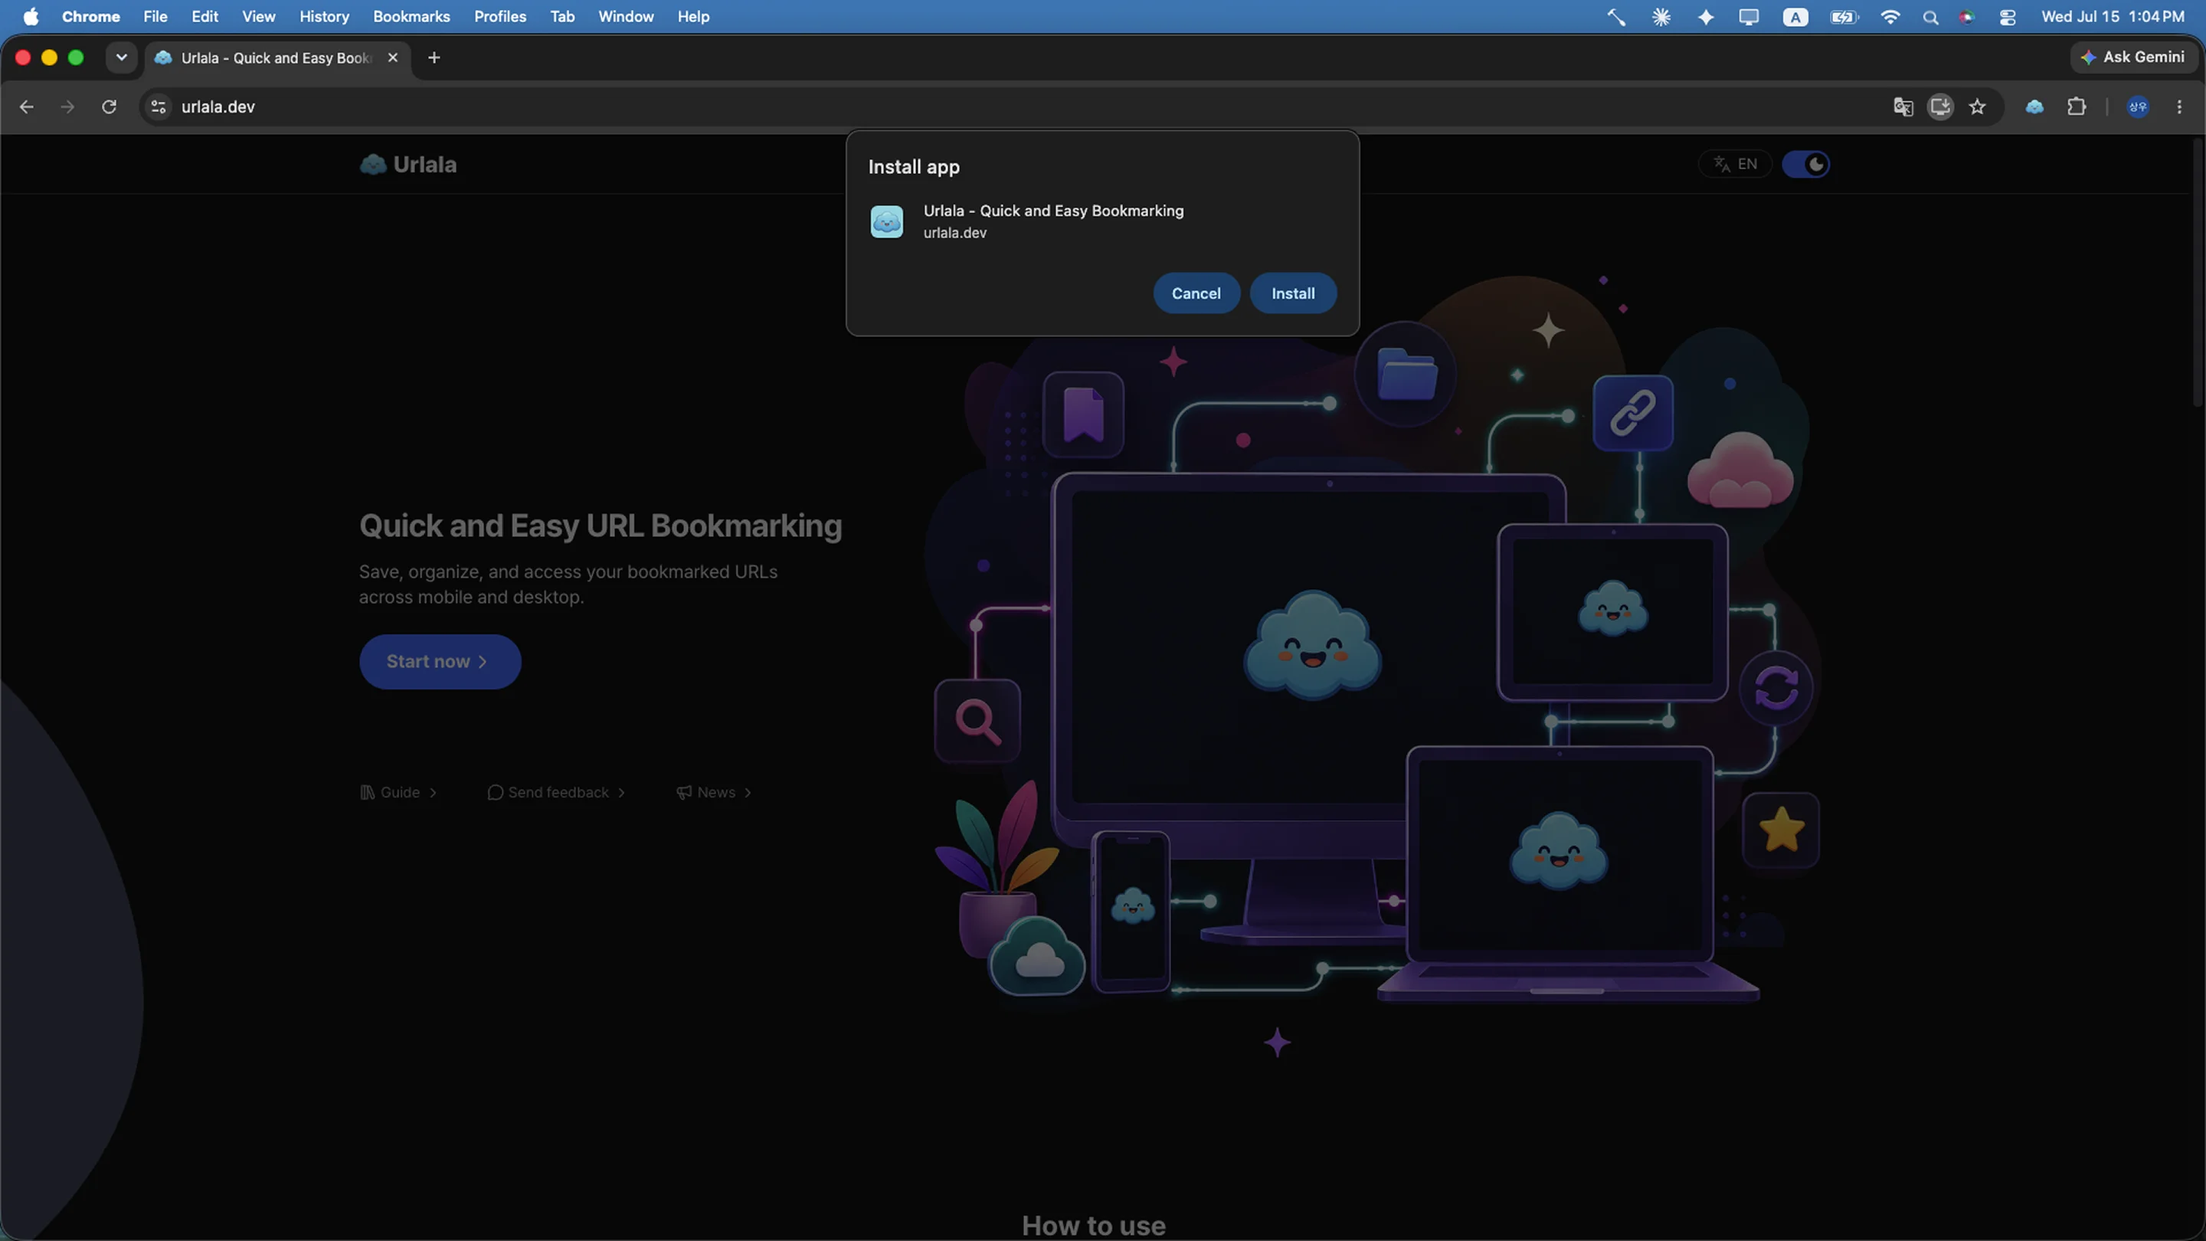
Task: Select the Urlala - Quick and Easy Bookmarking tab
Action: [276, 57]
